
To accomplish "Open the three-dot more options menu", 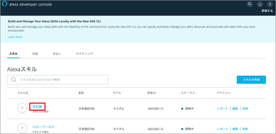I will click(270, 4).
